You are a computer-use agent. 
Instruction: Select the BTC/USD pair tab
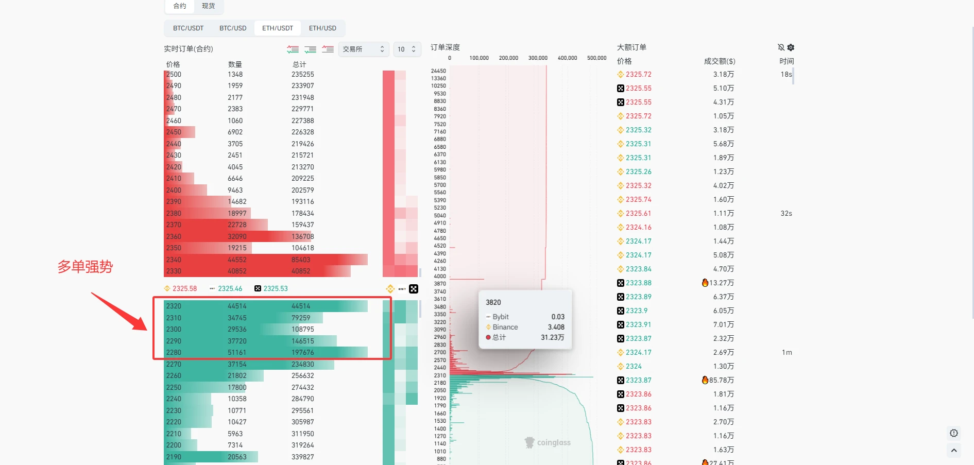click(x=233, y=28)
